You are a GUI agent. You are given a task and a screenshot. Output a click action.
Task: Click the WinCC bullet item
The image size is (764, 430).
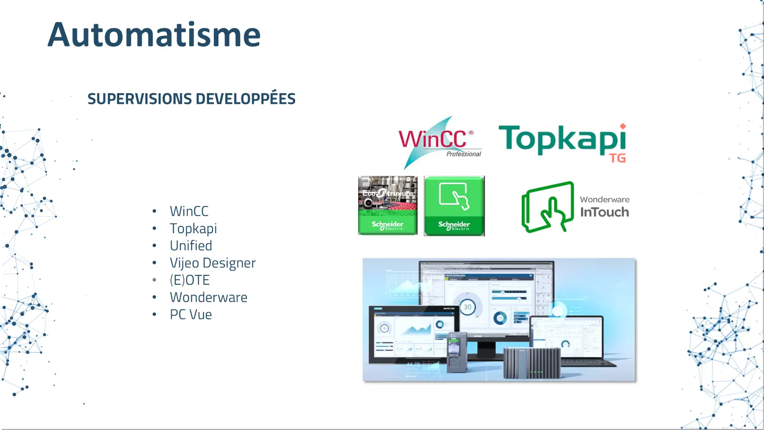189,211
